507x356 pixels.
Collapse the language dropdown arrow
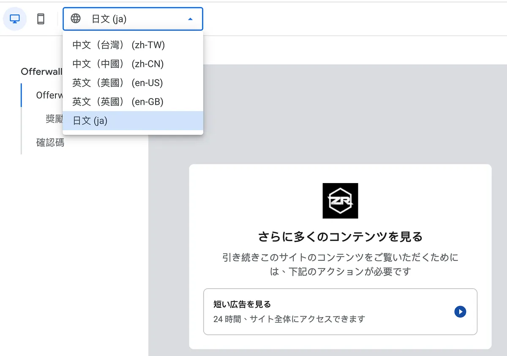190,19
